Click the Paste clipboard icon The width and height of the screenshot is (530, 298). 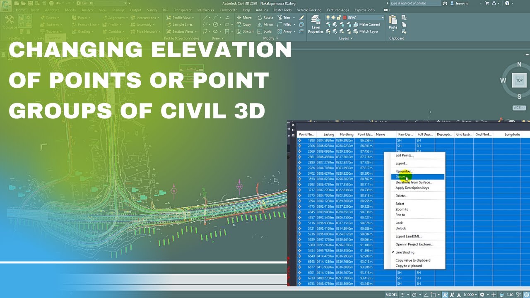pyautogui.click(x=393, y=19)
